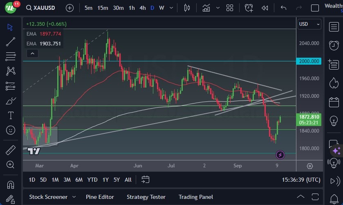343x205 pixels.
Task: Select the 1Y date range button
Action: pos(105,180)
